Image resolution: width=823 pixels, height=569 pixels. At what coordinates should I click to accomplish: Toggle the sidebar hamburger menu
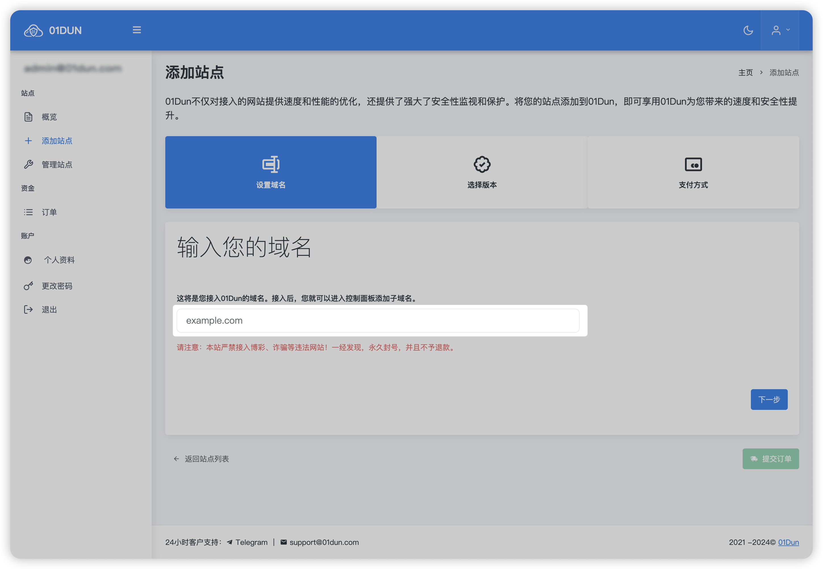(x=137, y=30)
